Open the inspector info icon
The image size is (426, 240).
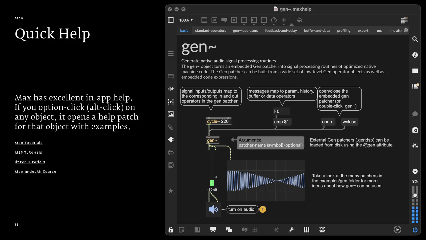click(415, 55)
